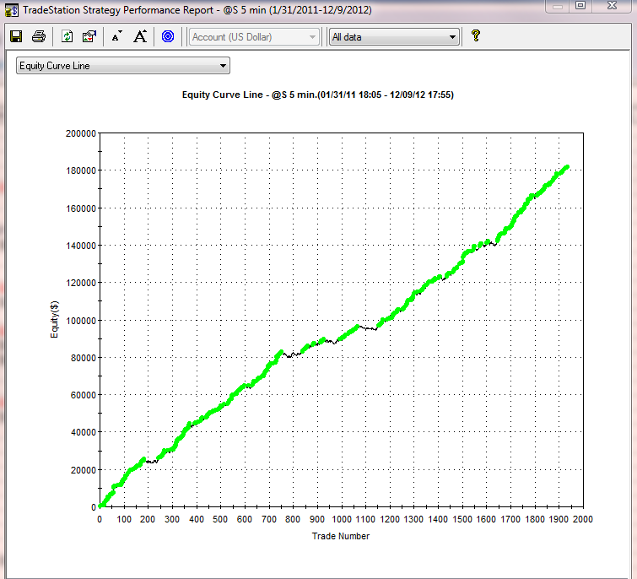Refresh the strategy performance report
Image resolution: width=637 pixels, height=579 pixels.
[x=67, y=36]
